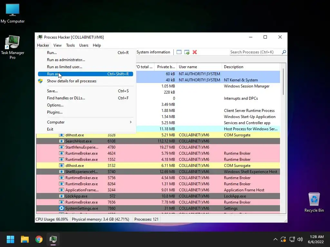The image size is (330, 247).
Task: Open the Hacker menu
Action: (43, 45)
